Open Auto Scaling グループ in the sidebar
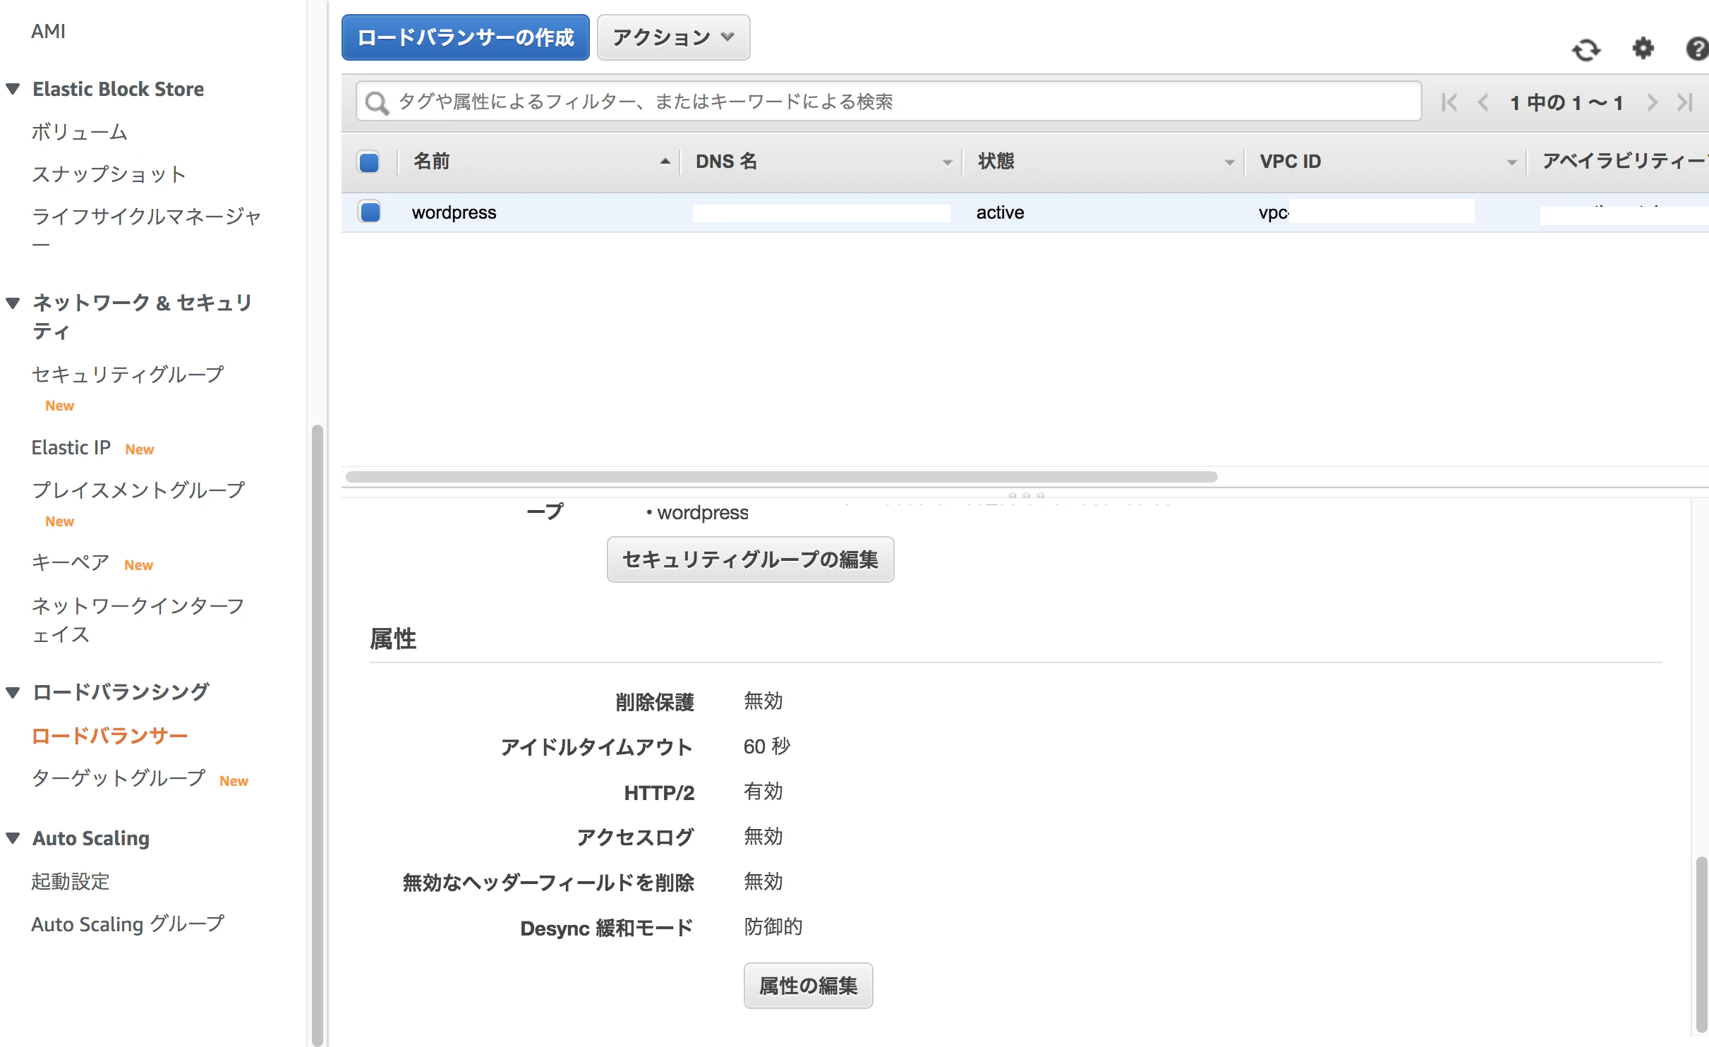The width and height of the screenshot is (1709, 1047). click(128, 924)
